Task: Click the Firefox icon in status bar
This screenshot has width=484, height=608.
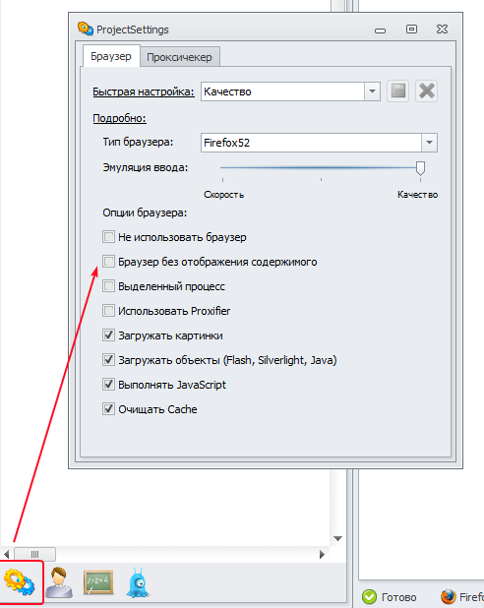Action: pos(449,597)
